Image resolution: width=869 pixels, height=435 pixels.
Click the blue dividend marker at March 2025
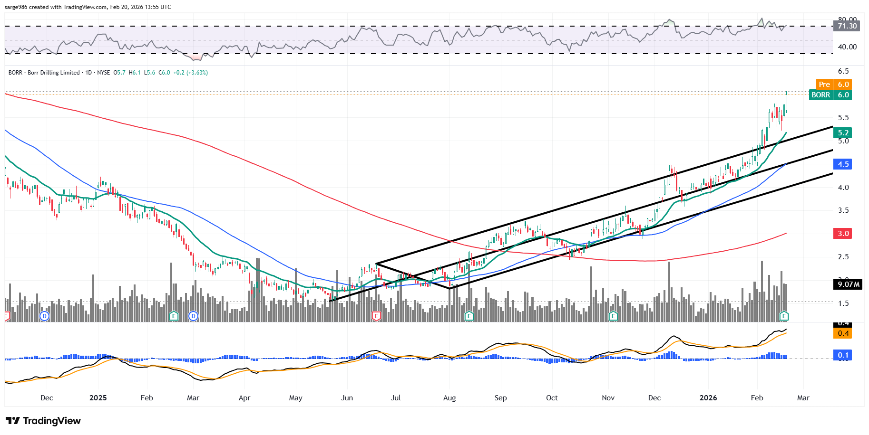(193, 316)
